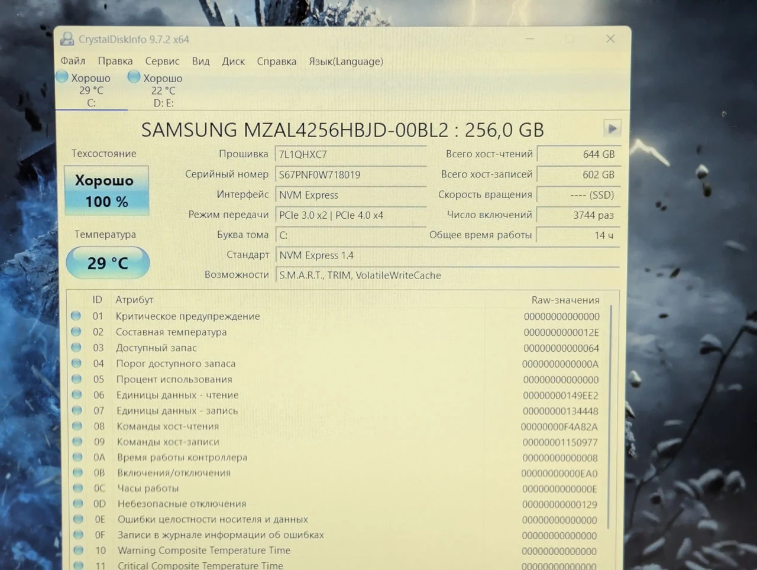Click status icon for Время работы контроллера row

77,456
